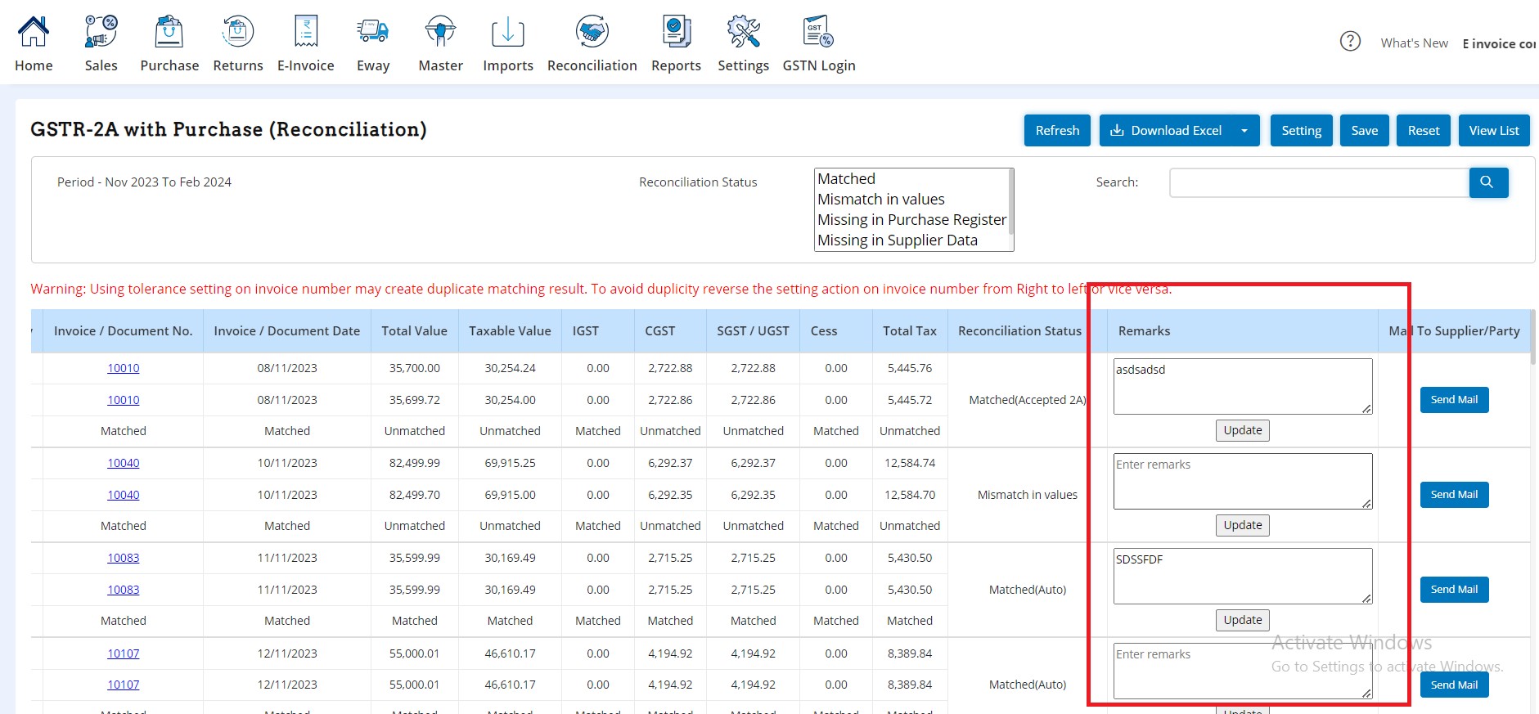The height and width of the screenshot is (714, 1539).
Task: Open the Reconciliation handshake icon
Action: tap(592, 32)
